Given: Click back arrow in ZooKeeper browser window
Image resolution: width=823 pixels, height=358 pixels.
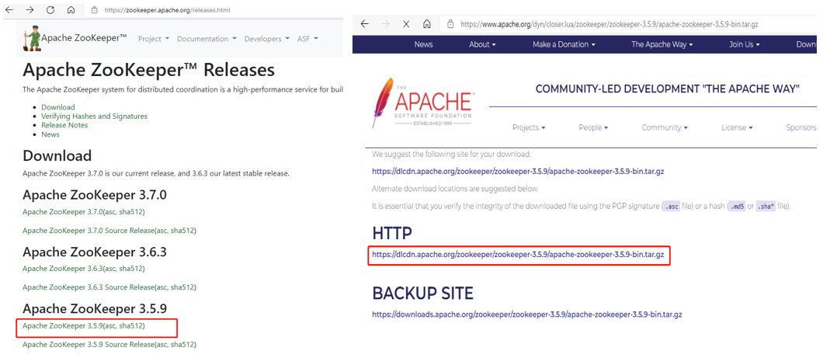Looking at the screenshot, I should coord(9,10).
